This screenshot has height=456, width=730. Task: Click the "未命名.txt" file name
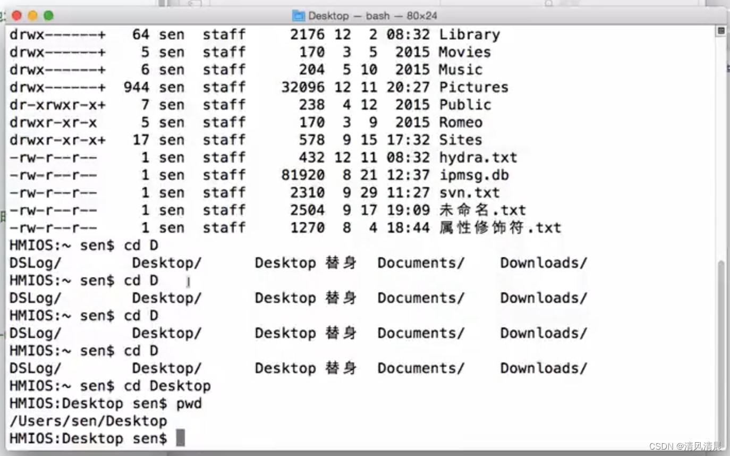482,210
